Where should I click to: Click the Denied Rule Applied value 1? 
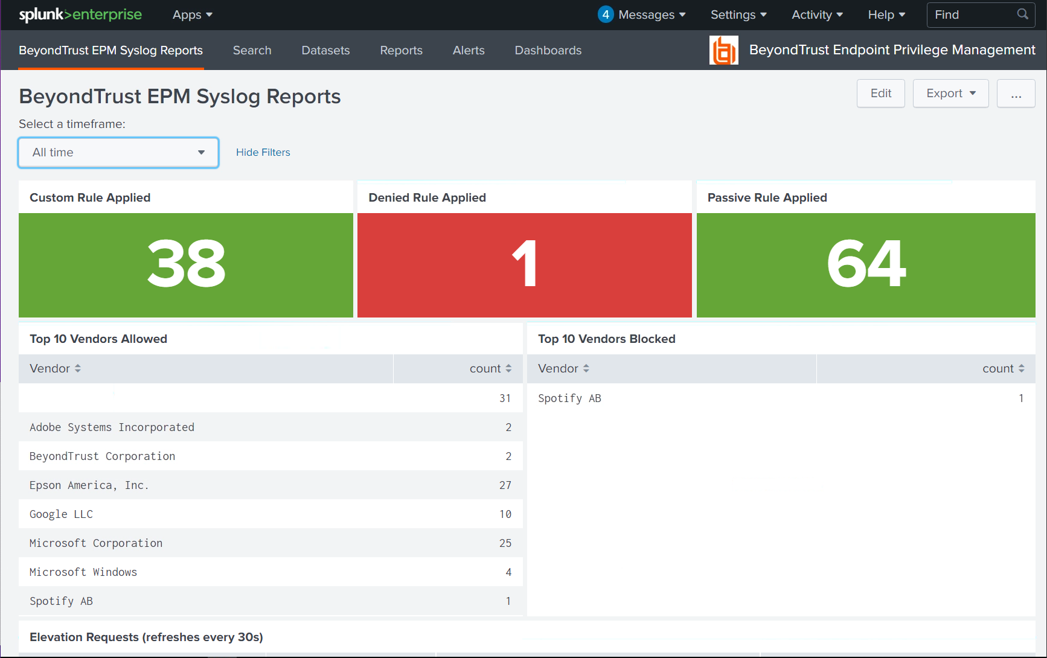(525, 264)
